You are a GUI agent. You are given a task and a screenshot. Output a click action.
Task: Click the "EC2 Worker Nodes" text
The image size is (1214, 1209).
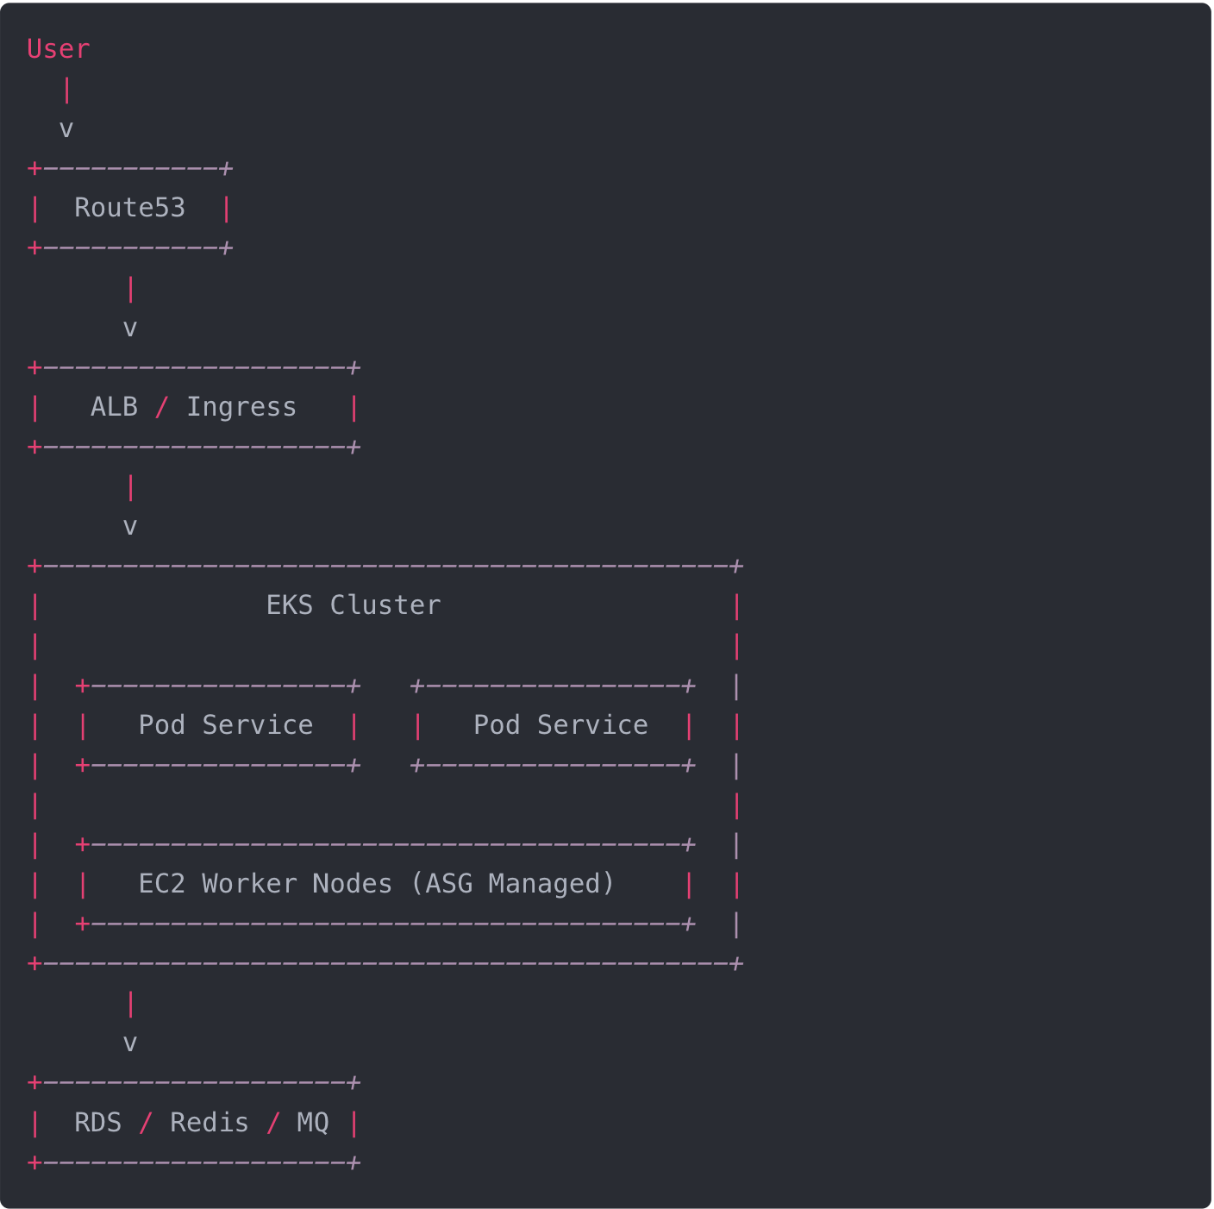pos(265,884)
